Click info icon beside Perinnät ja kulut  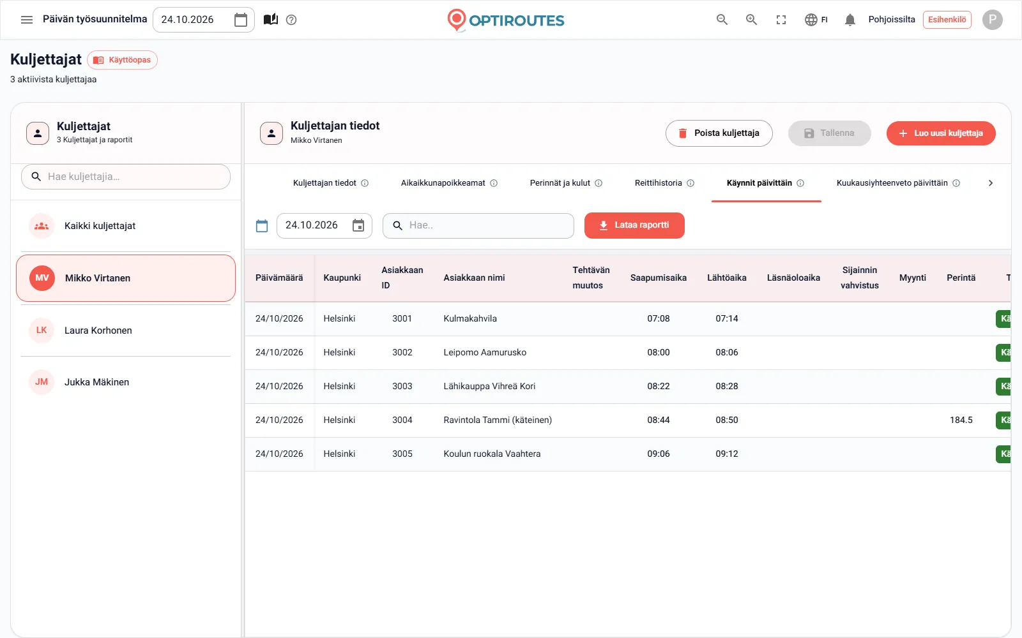tap(599, 183)
